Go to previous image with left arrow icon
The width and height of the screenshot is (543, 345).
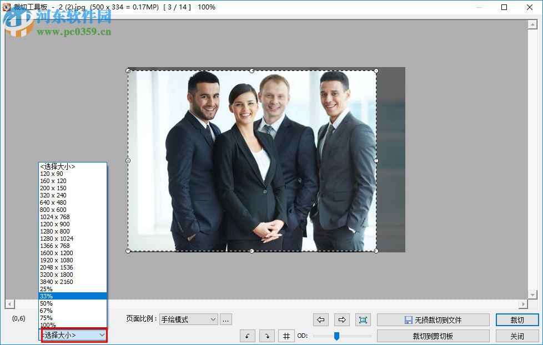[x=320, y=319]
